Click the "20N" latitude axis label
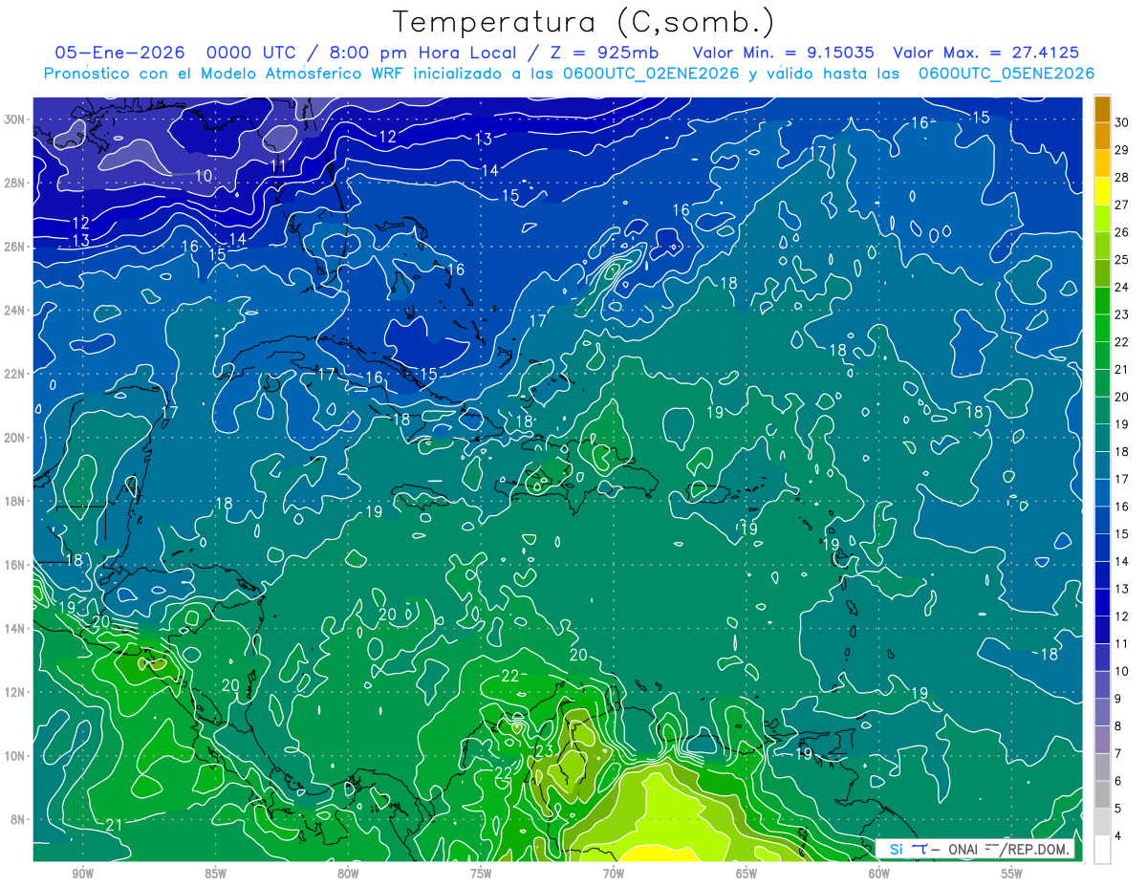 click(x=16, y=438)
